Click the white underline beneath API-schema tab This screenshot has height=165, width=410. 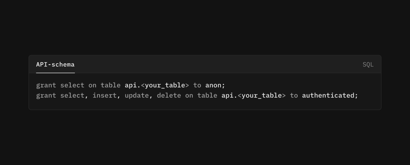click(x=55, y=73)
